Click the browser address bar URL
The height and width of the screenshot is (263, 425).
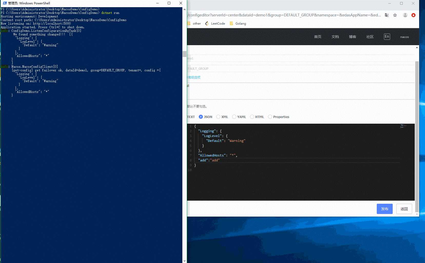(x=284, y=15)
